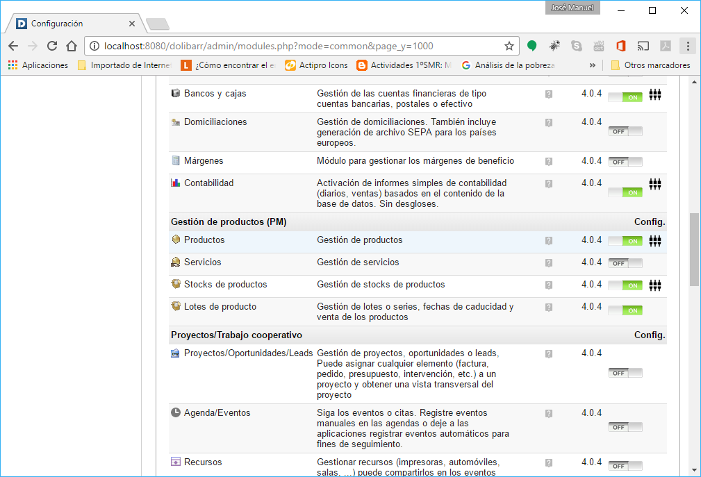Enable Proyectos/Oportunidades/Leads module switch
Viewport: 701px width, 477px height.
(x=625, y=373)
